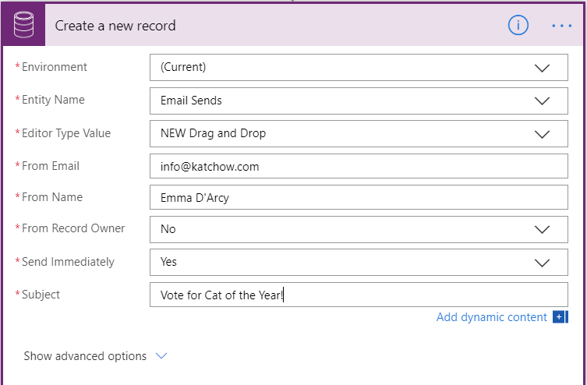Click the From Name field with Emma D'Arcy

359,198
